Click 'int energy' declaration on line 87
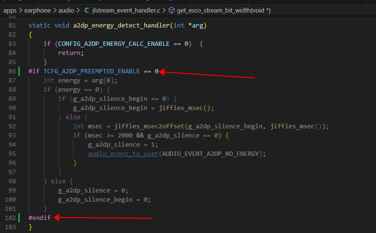Image resolution: width=376 pixels, height=233 pixels. tap(62, 81)
